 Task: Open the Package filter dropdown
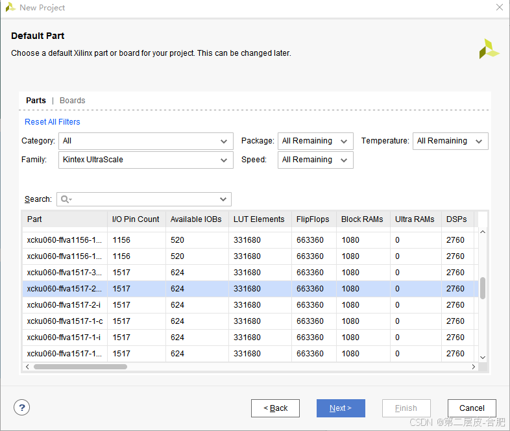315,141
